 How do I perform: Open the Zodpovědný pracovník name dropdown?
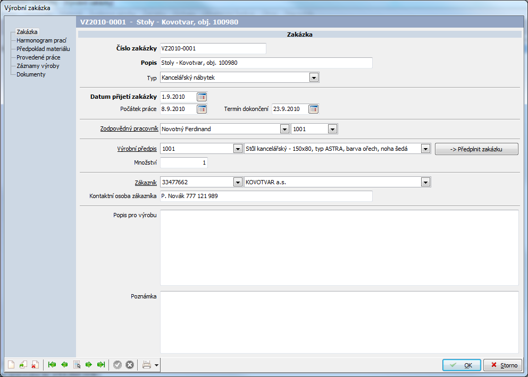284,129
